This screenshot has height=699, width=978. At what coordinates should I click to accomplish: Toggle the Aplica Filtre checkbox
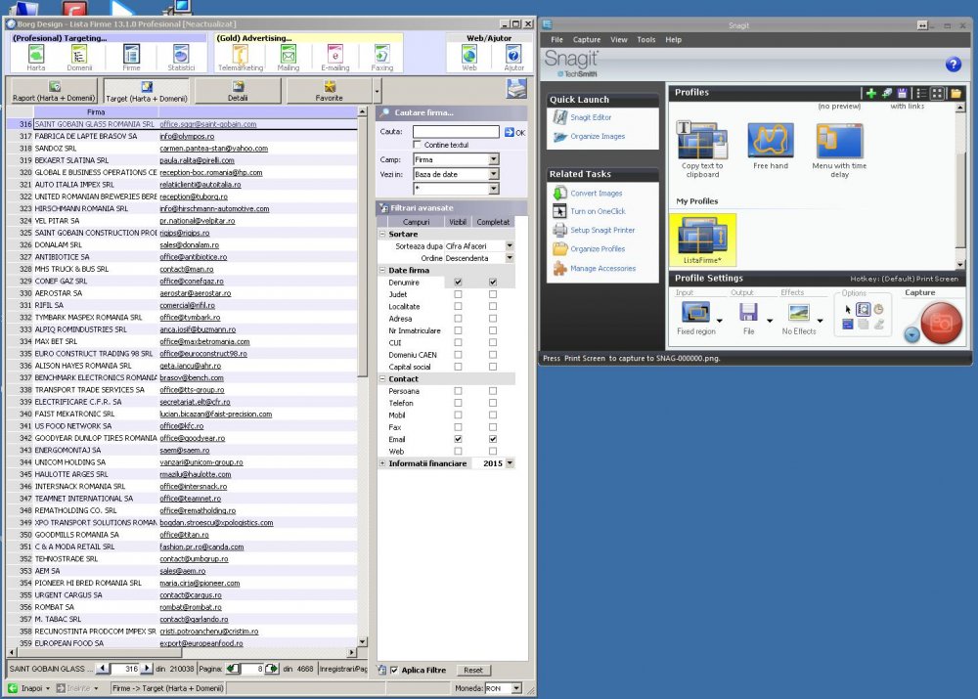coord(393,671)
